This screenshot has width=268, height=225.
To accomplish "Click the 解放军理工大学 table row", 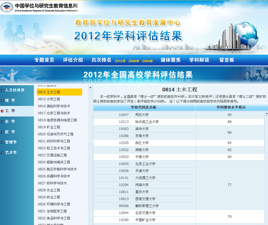I will coord(144,206).
